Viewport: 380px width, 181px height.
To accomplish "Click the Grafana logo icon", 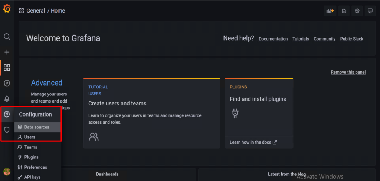I will (7, 9).
